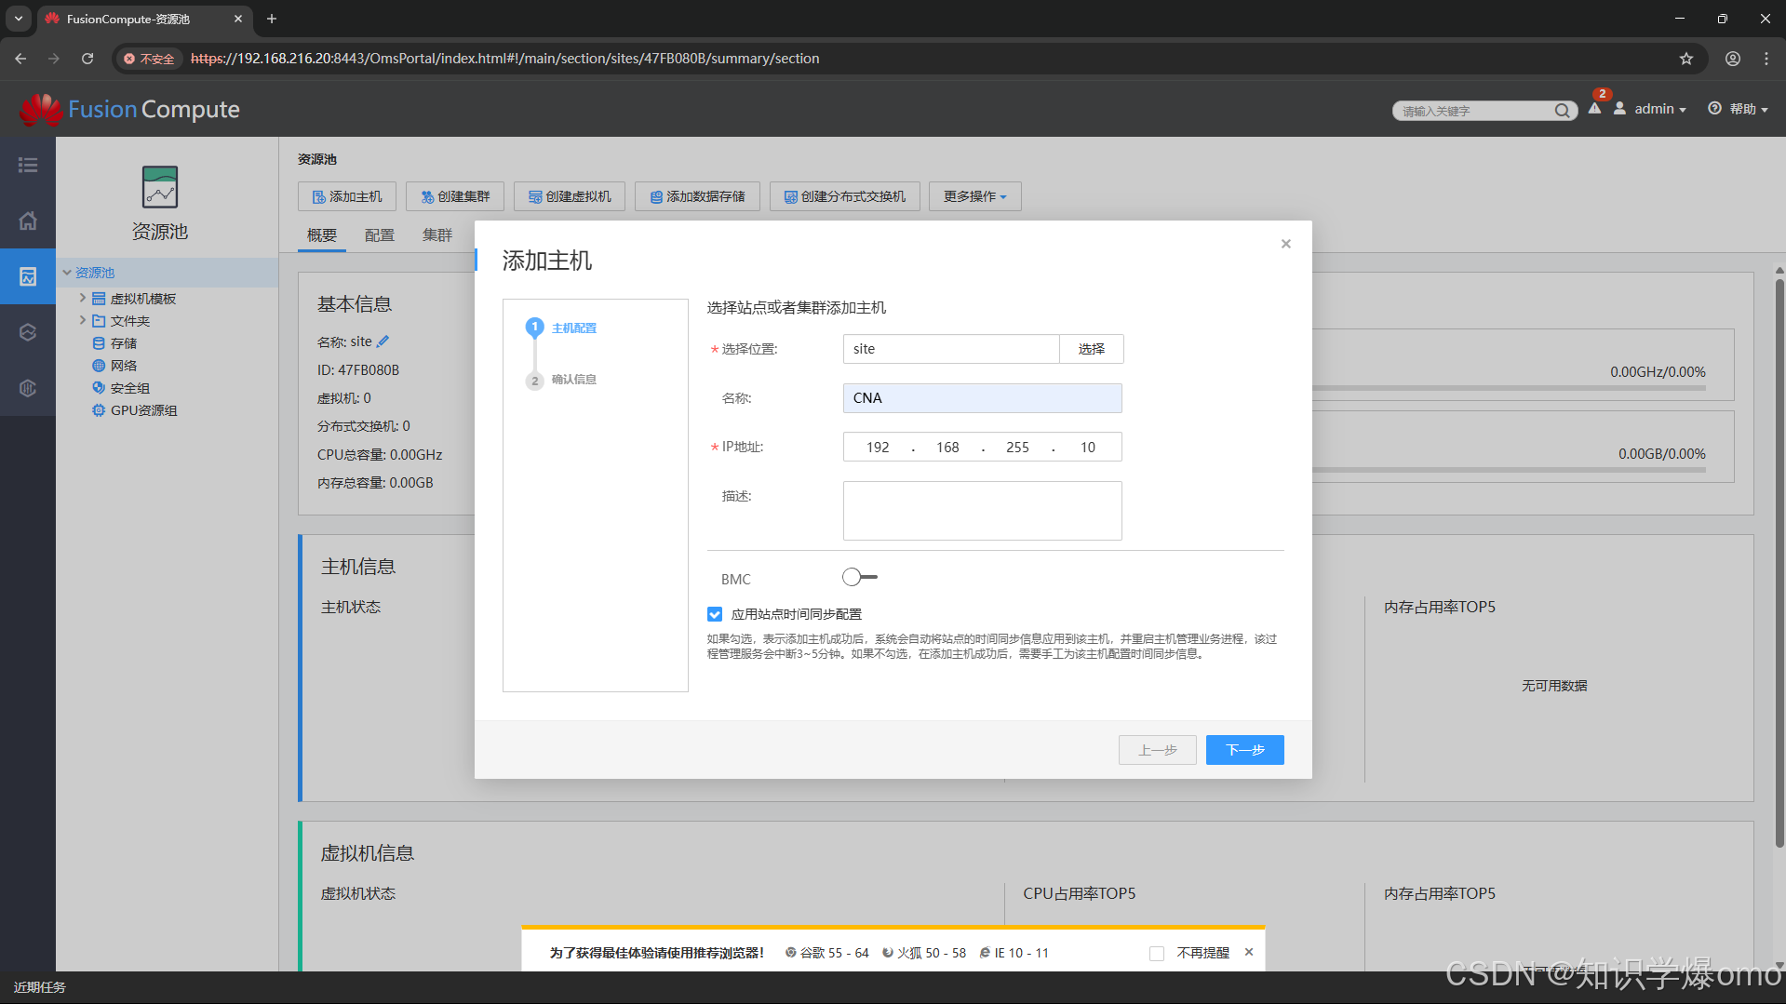Click the 上一步 button

click(1157, 750)
